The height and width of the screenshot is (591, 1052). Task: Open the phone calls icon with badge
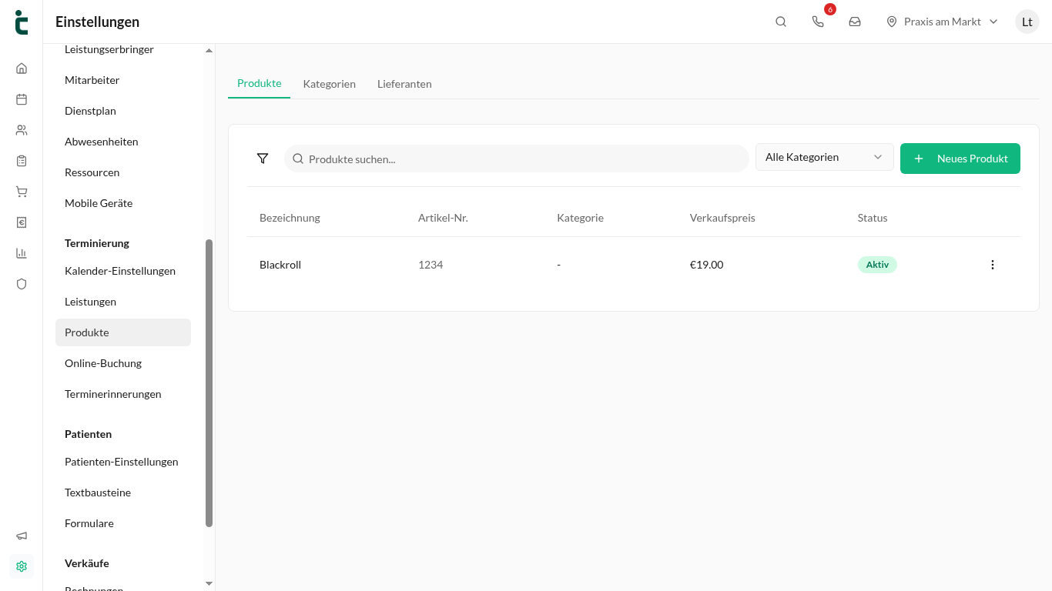[818, 22]
